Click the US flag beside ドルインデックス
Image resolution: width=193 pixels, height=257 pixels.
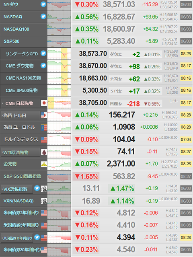click(x=44, y=140)
